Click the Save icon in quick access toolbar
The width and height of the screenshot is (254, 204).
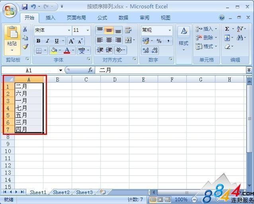(25, 7)
